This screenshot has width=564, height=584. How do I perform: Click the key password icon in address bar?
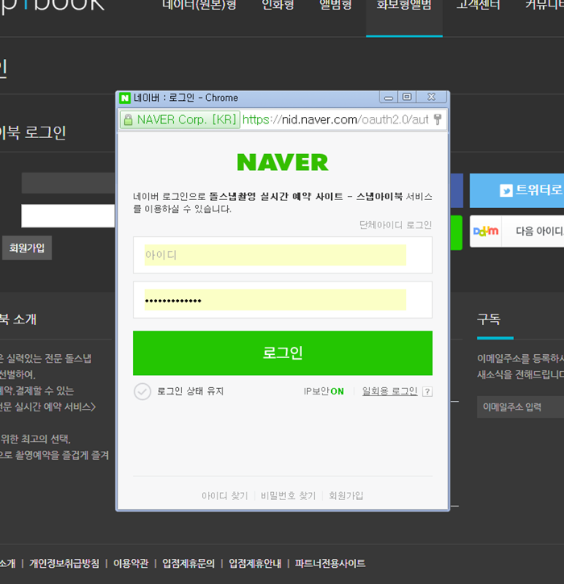pos(438,119)
